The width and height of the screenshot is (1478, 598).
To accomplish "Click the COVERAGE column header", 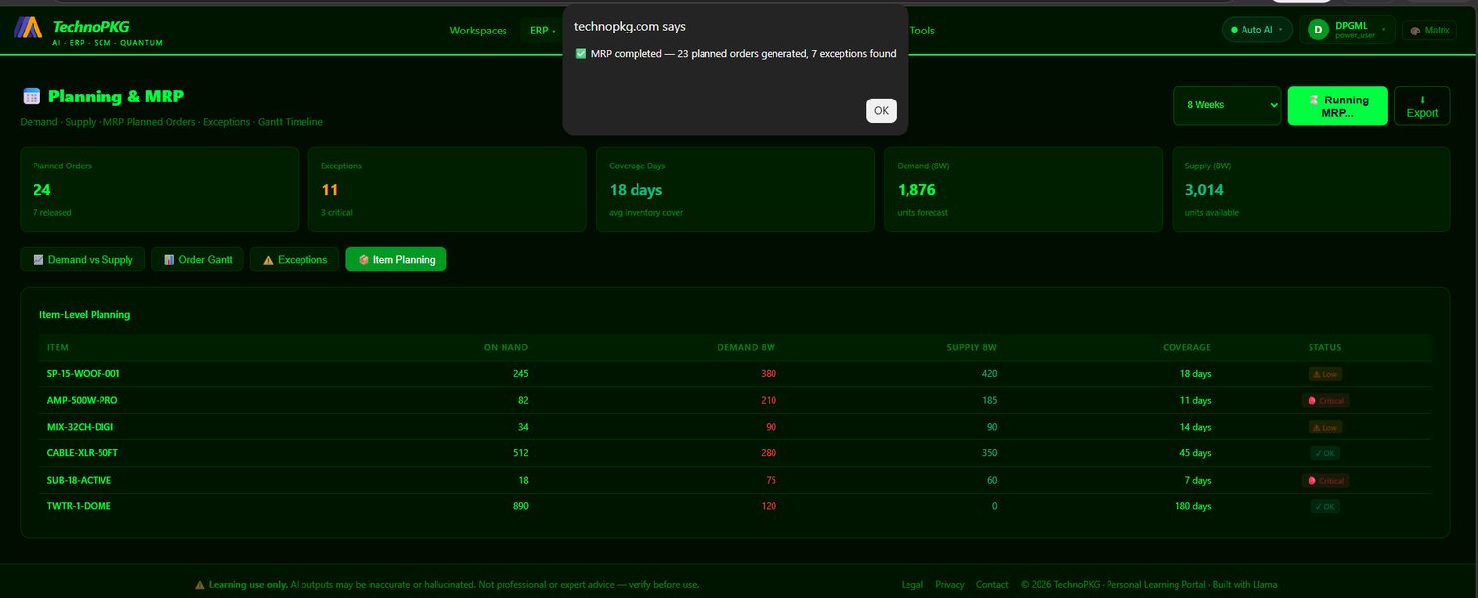I will (1185, 347).
